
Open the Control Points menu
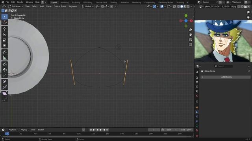point(60,7)
